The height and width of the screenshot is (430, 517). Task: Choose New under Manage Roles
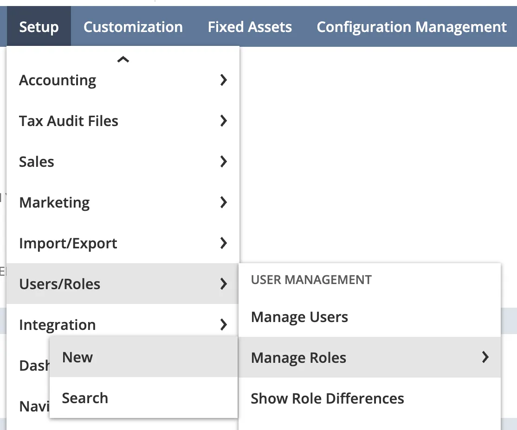[x=144, y=357]
